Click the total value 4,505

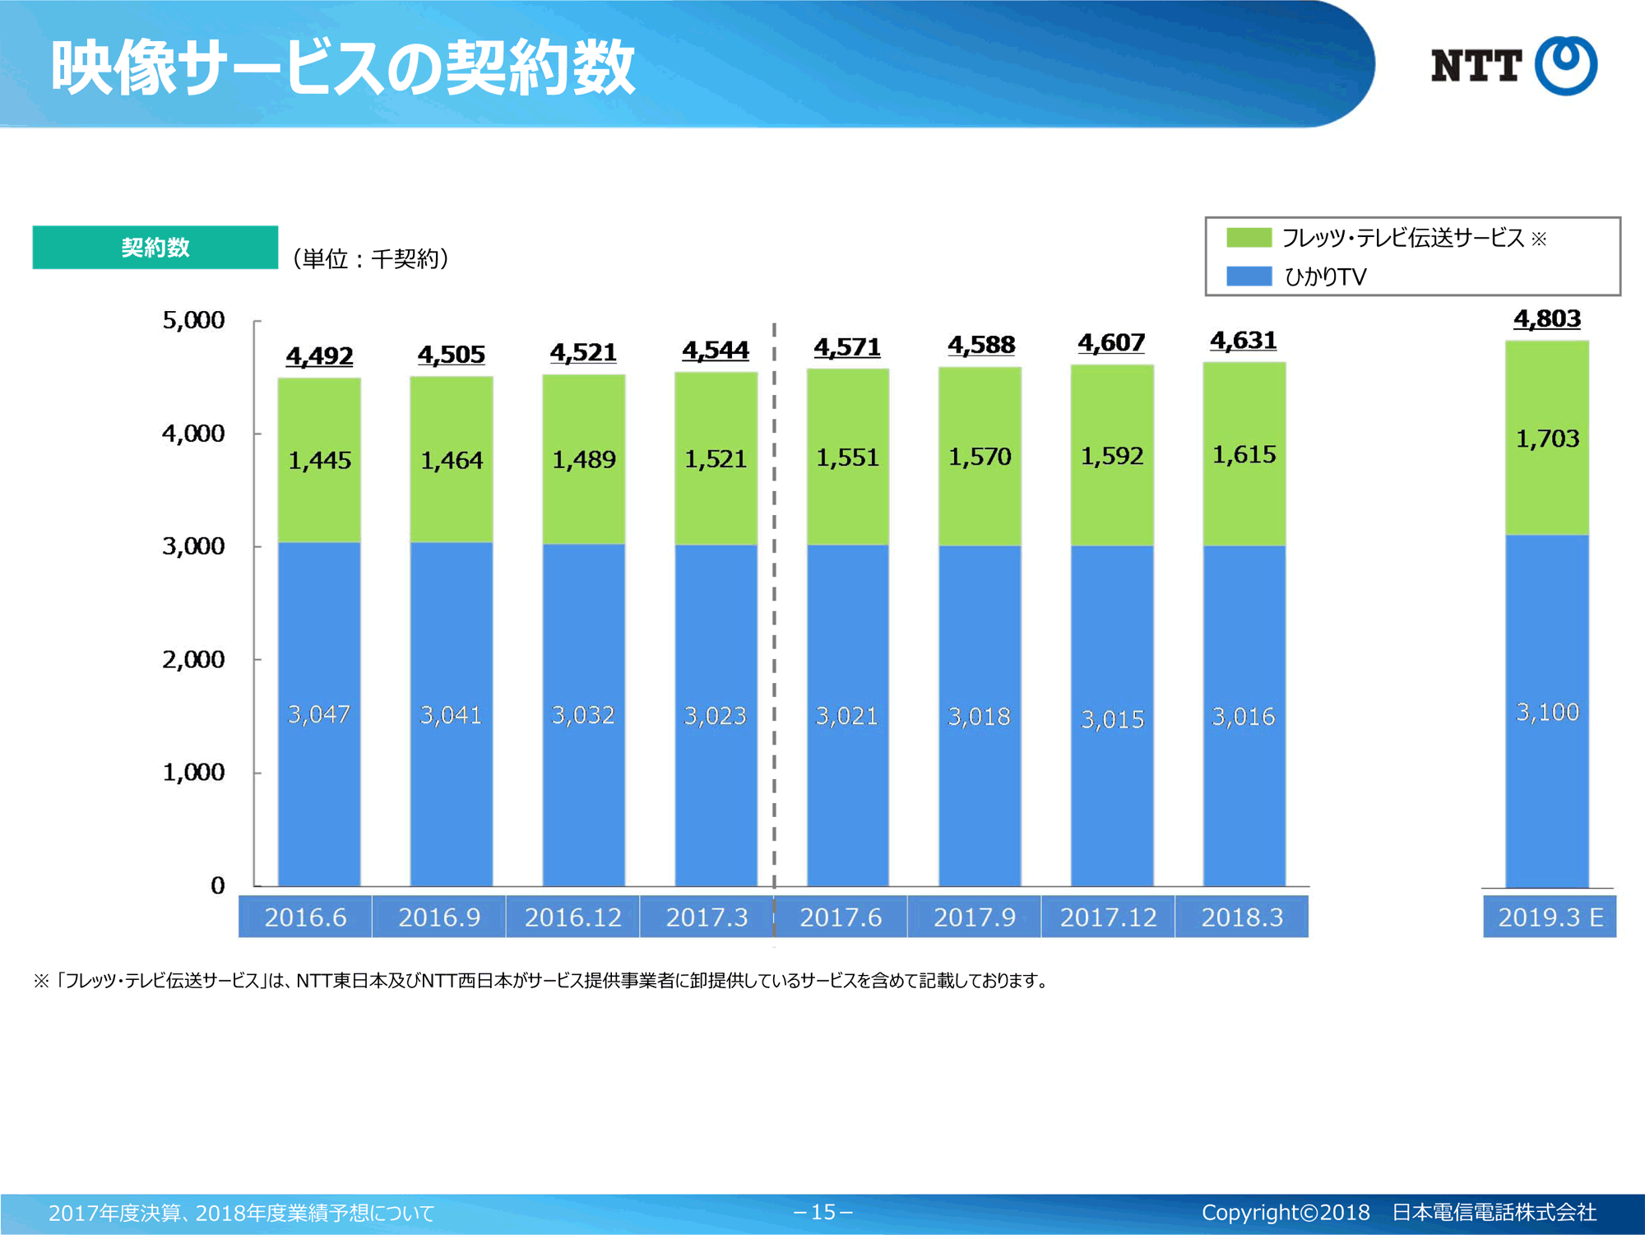[x=452, y=355]
